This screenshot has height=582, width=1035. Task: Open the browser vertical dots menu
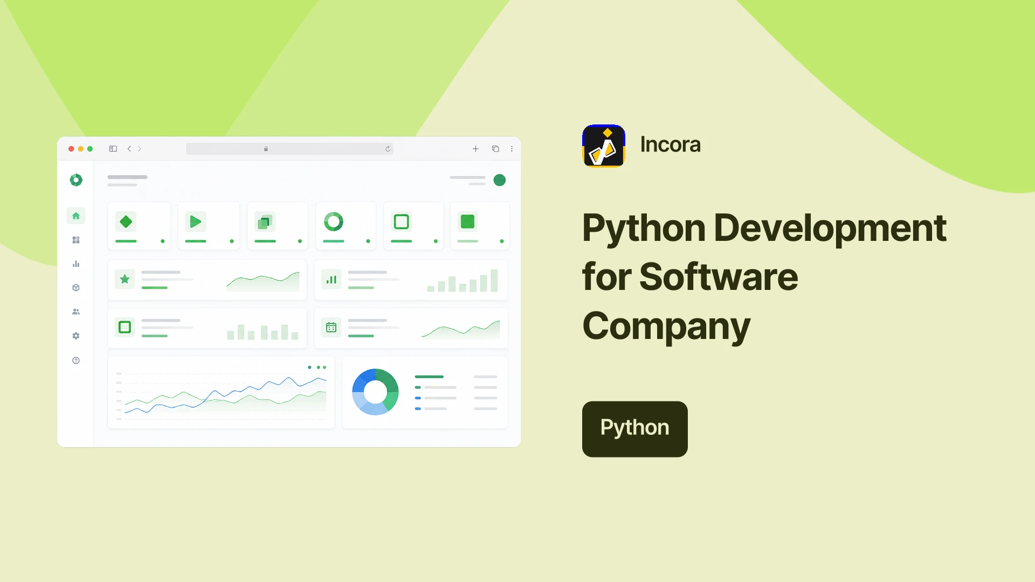point(512,149)
